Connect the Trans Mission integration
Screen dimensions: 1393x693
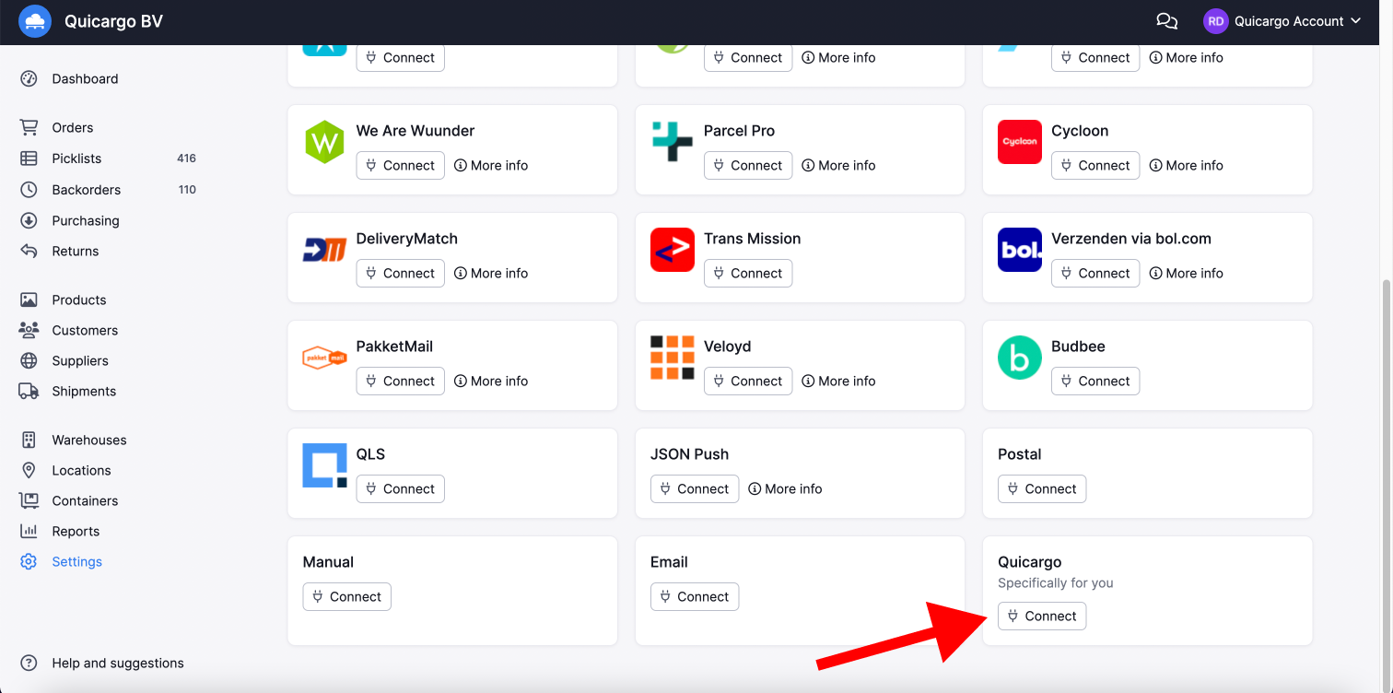click(748, 273)
